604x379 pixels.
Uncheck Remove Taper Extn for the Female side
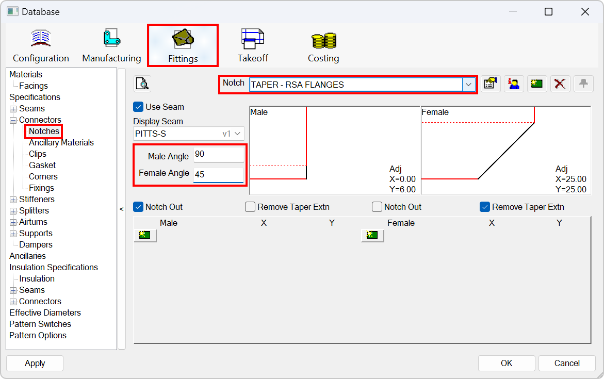coord(484,206)
